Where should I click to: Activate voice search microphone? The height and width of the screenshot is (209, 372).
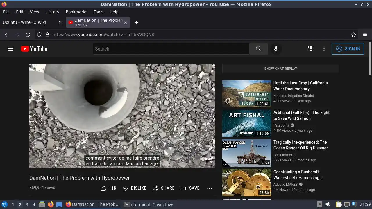[276, 49]
